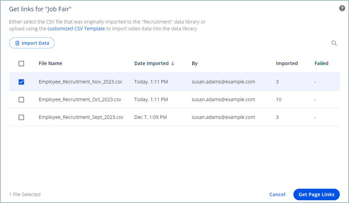
Task: Click the Imported column header
Action: [287, 63]
